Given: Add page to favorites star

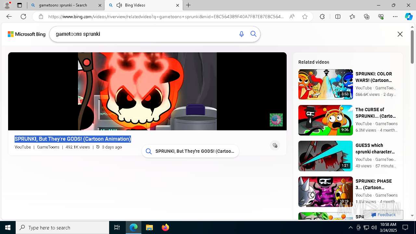Looking at the screenshot, I should (305, 17).
